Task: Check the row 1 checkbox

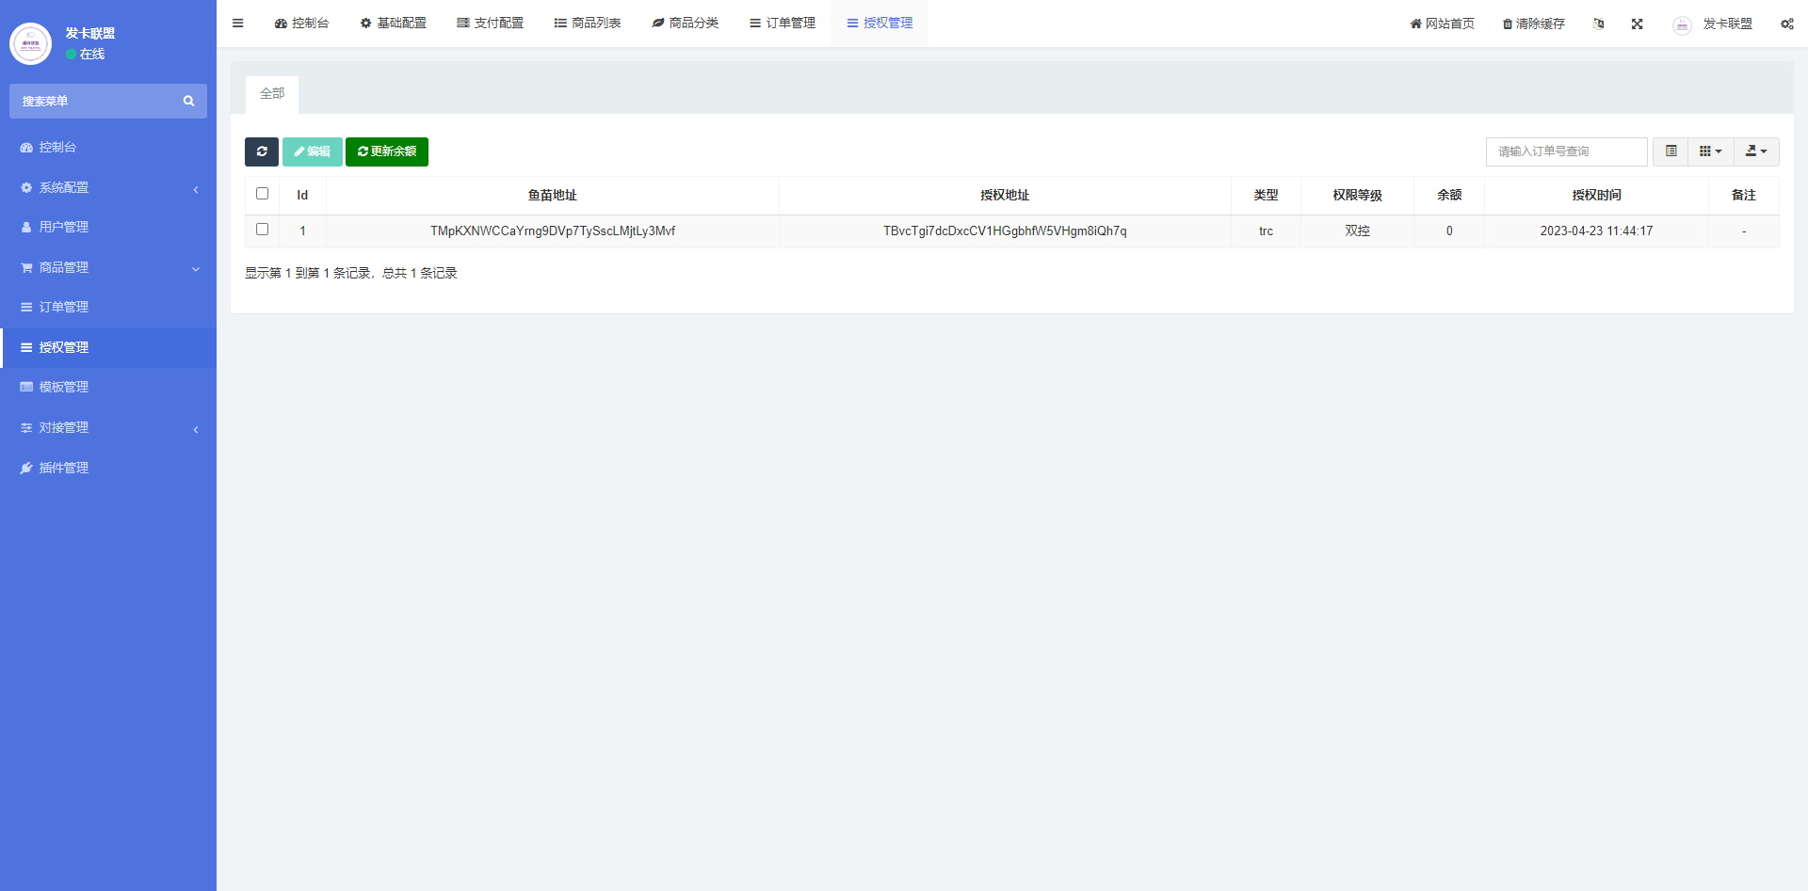Action: point(263,230)
